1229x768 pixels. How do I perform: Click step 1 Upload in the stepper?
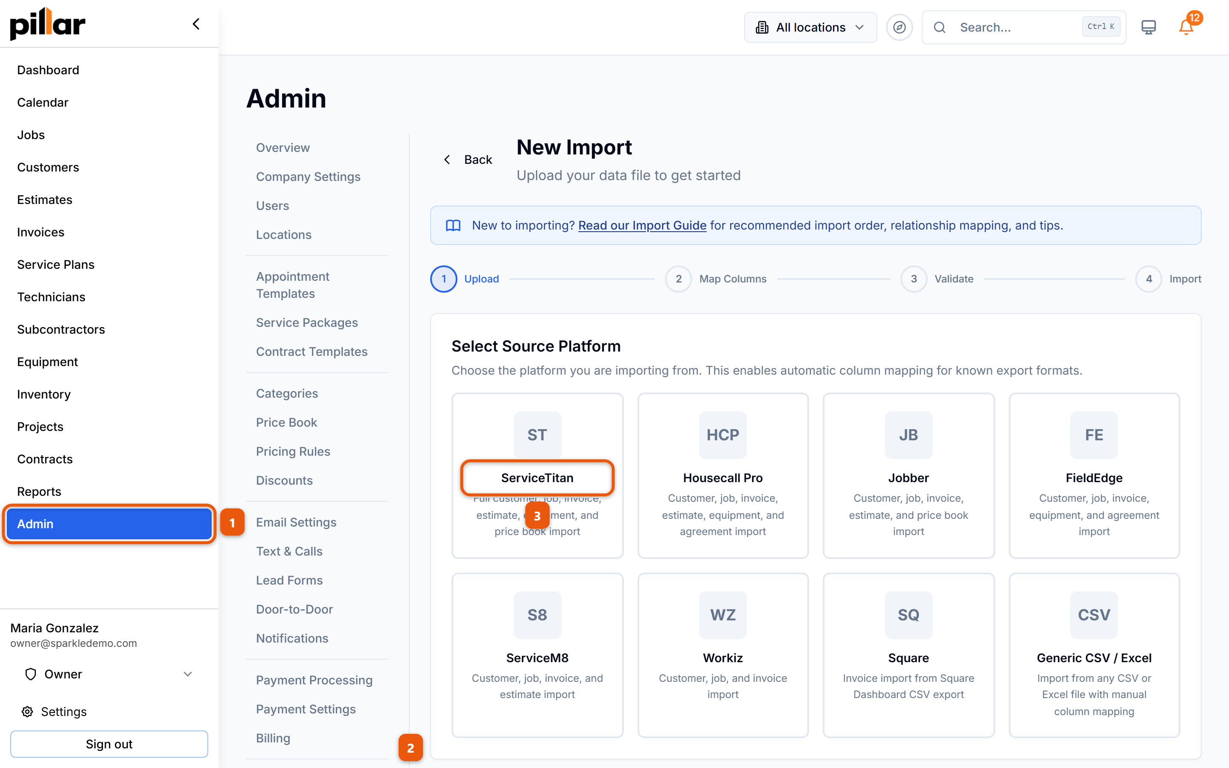pyautogui.click(x=465, y=279)
